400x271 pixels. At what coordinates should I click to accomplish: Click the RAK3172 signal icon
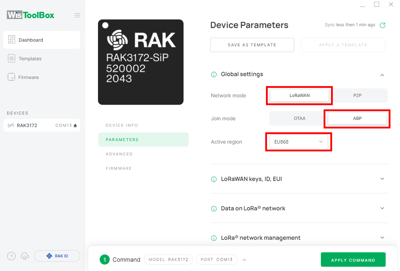[x=11, y=125]
